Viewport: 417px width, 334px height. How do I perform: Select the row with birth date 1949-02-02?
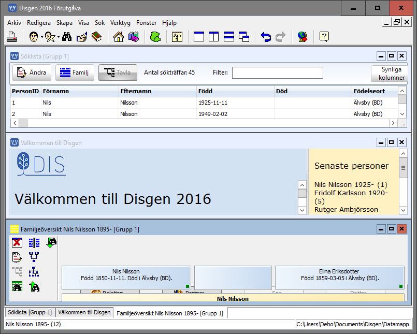[x=204, y=114]
